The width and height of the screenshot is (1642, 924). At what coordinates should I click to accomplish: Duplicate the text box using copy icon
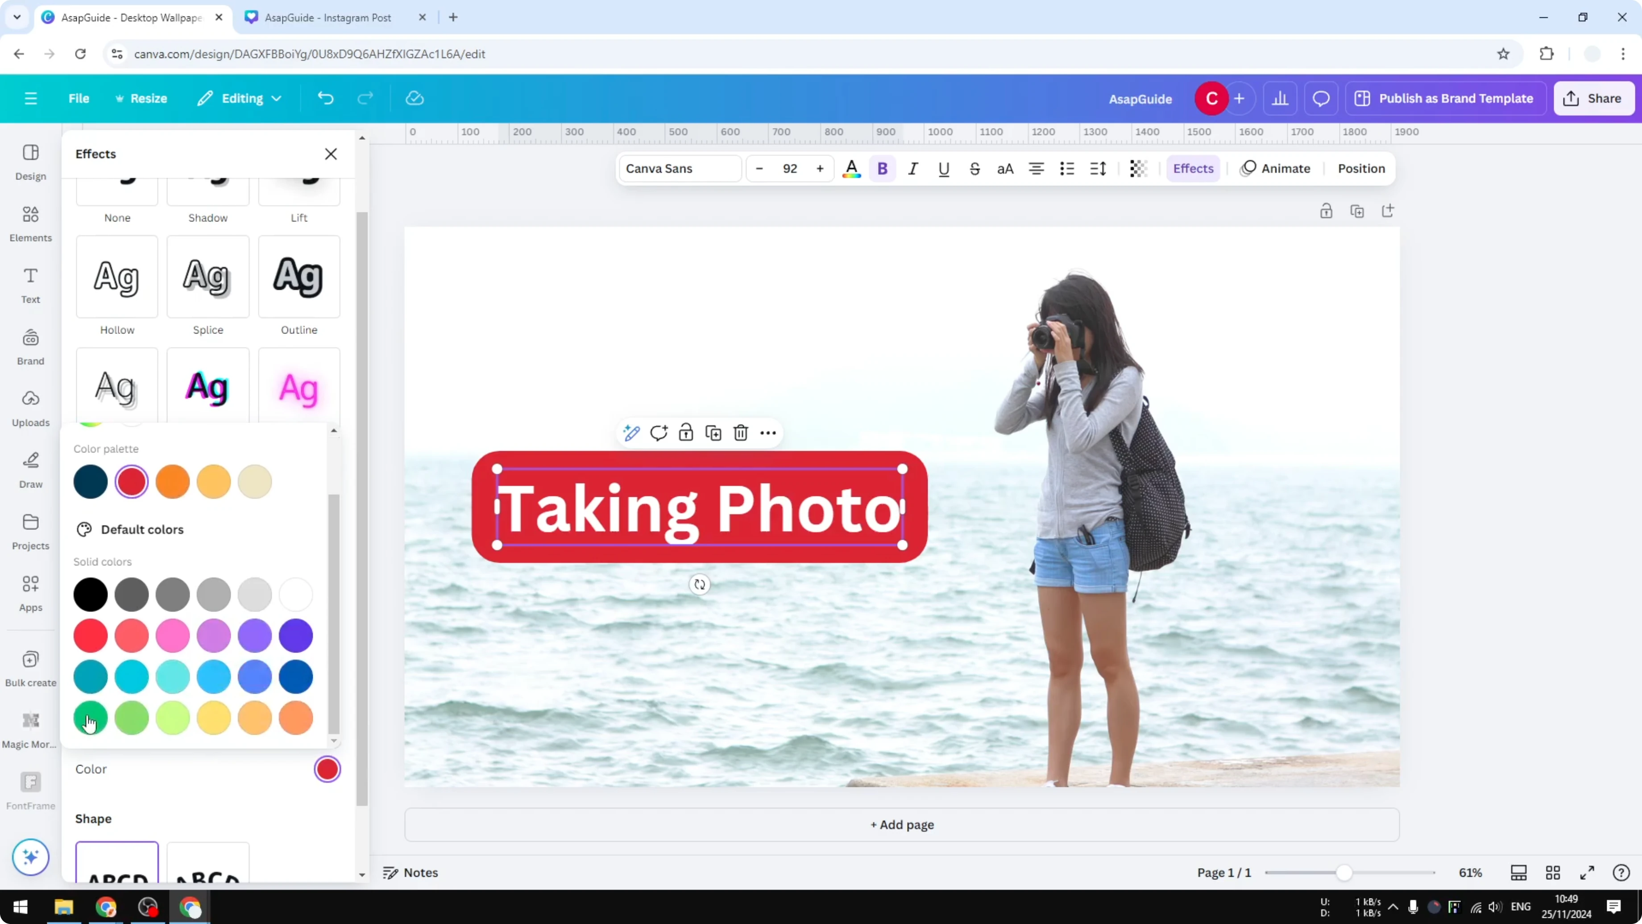coord(713,433)
